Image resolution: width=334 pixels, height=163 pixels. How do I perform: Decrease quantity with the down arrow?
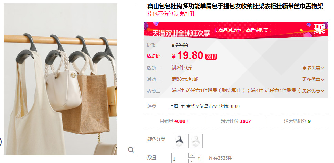tap(192, 161)
